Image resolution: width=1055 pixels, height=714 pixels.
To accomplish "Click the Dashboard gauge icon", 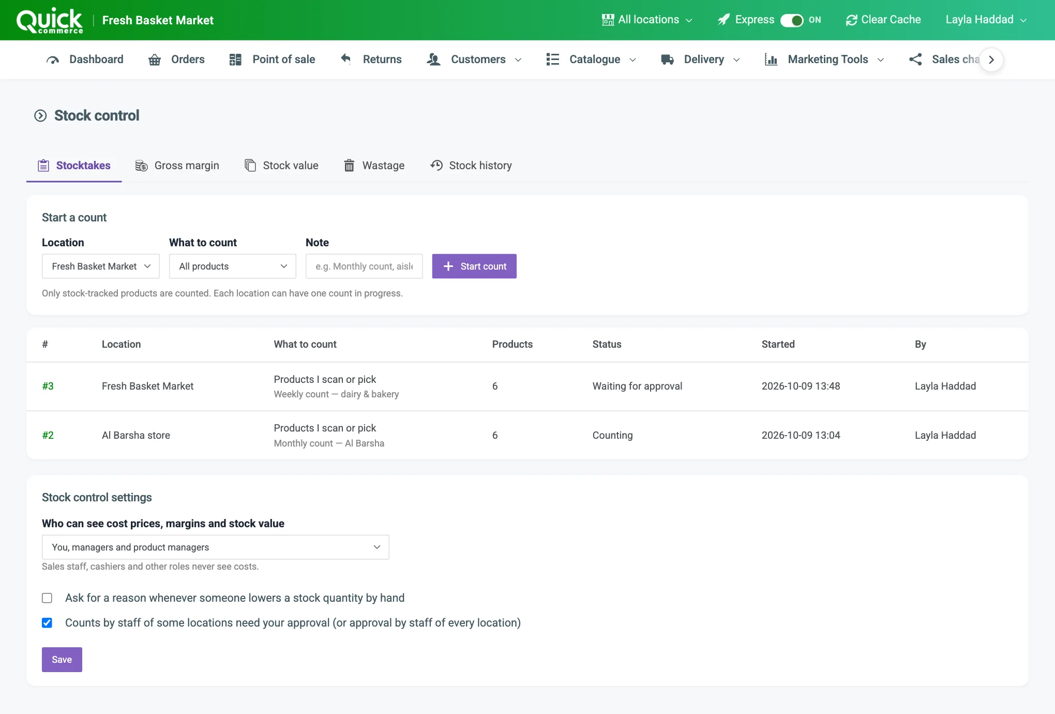I will pyautogui.click(x=53, y=59).
